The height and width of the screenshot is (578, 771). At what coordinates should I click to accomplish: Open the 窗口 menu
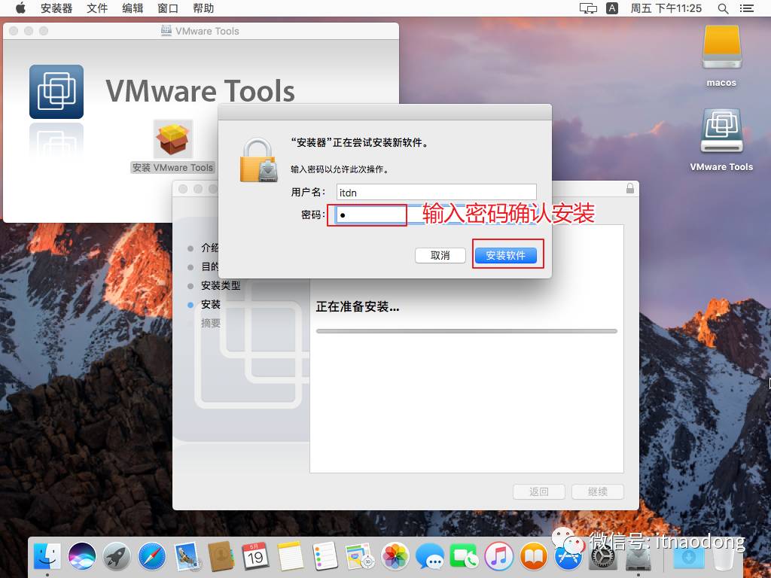tap(168, 8)
